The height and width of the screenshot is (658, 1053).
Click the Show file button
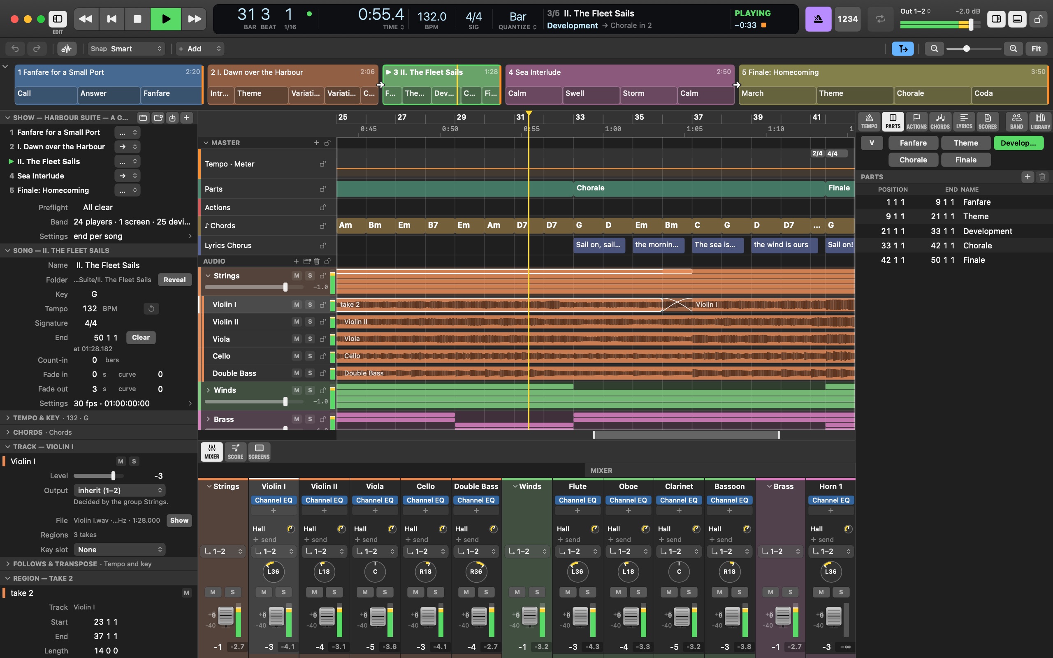point(179,520)
